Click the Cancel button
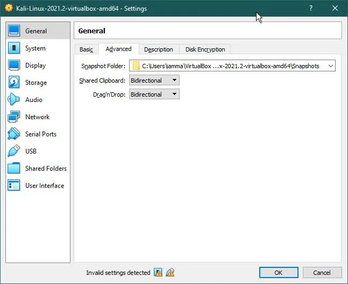The height and width of the screenshot is (284, 348). pos(322,272)
